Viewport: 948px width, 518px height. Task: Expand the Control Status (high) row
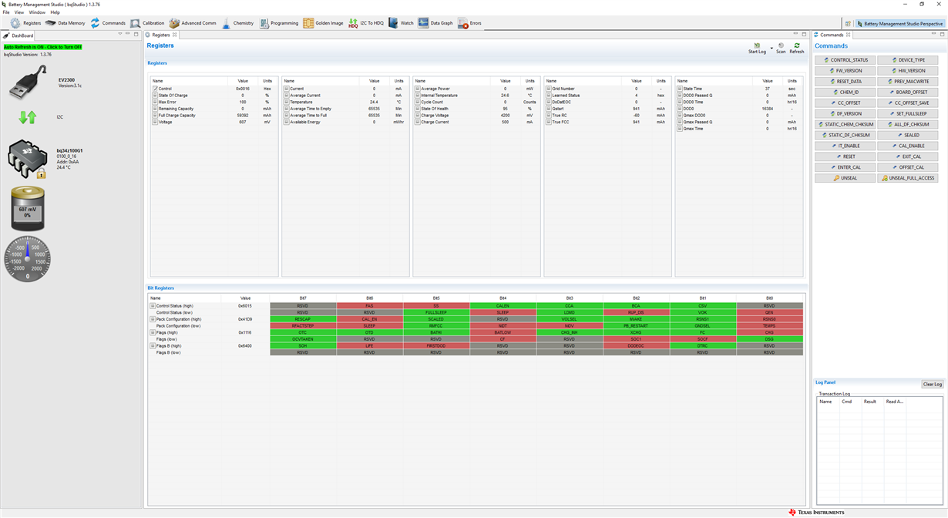pos(153,306)
